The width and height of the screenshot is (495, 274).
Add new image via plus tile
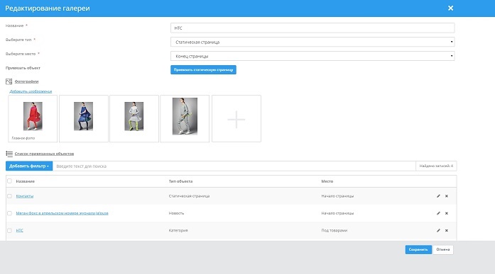(236, 119)
